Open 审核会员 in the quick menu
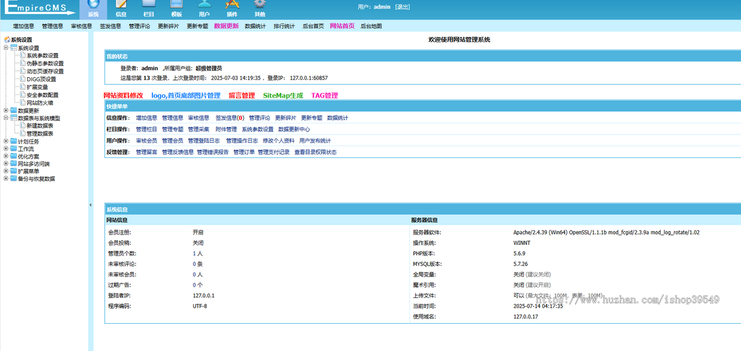 [146, 141]
